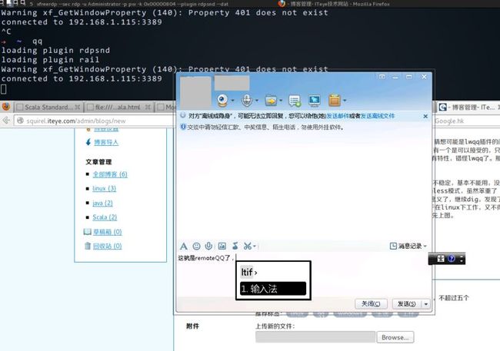Expand the screenshot options arrow

click(x=255, y=246)
